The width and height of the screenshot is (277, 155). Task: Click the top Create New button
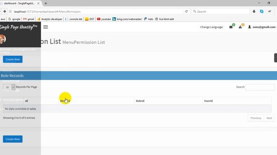(x=13, y=59)
